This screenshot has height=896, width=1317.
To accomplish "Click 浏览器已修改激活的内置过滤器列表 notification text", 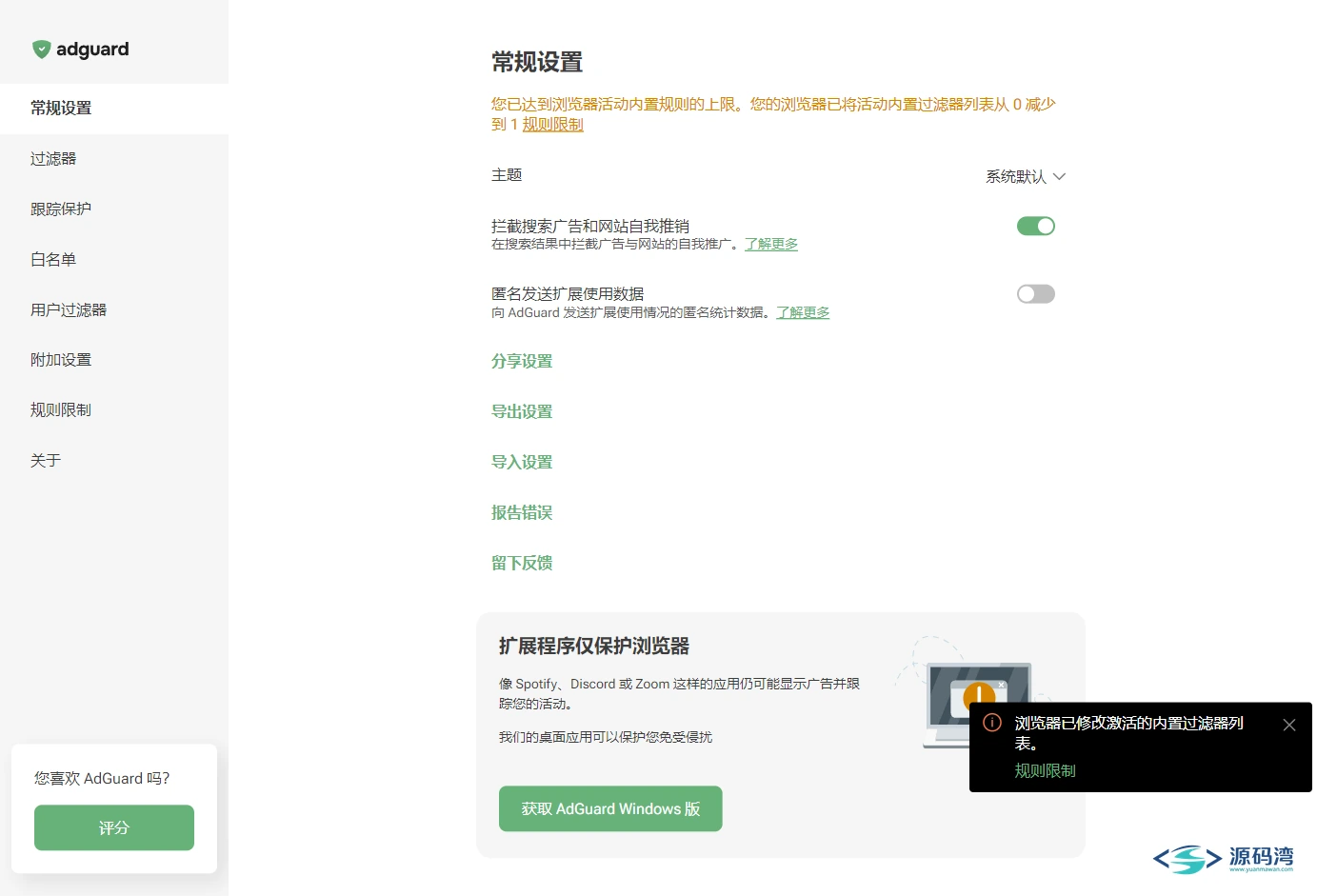I will click(x=1129, y=733).
